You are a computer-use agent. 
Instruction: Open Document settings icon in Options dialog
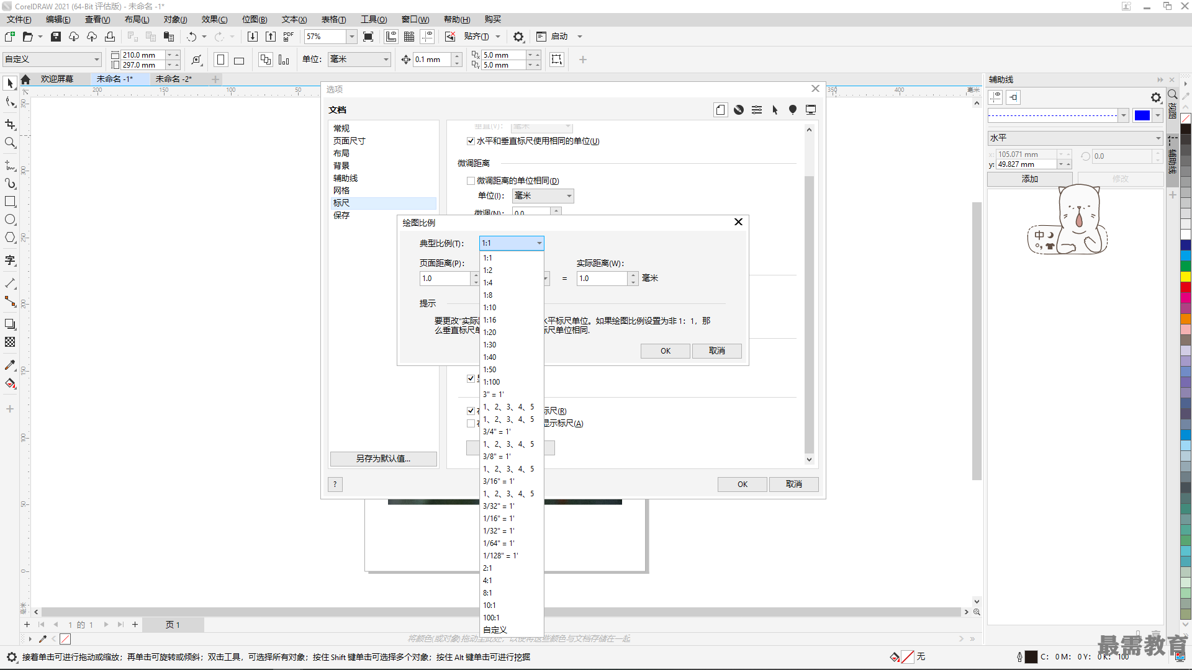(720, 110)
